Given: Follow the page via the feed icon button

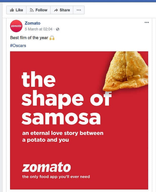Looking at the screenshot, I should coord(38,10).
